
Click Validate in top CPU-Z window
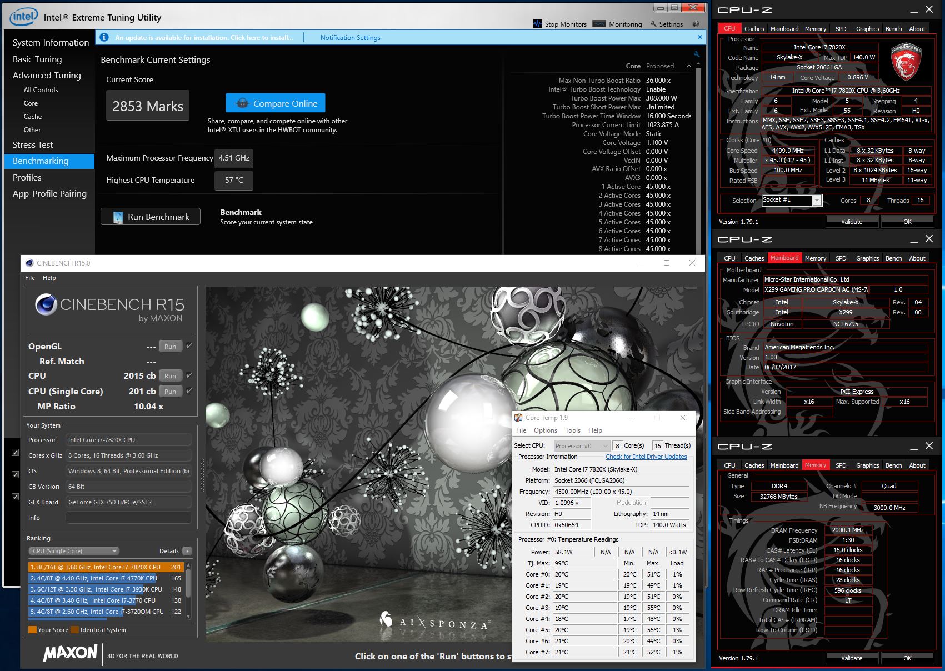point(852,221)
